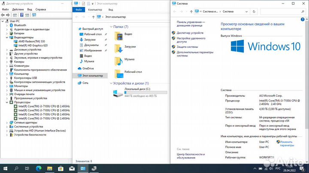Expand the Bluetooth node
This screenshot has height=173, width=309.
coord(7,25)
